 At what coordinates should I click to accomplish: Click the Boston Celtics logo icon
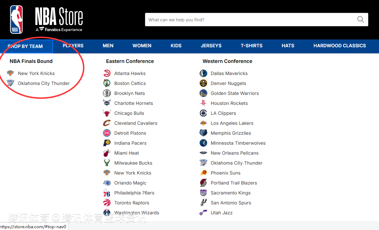click(107, 83)
